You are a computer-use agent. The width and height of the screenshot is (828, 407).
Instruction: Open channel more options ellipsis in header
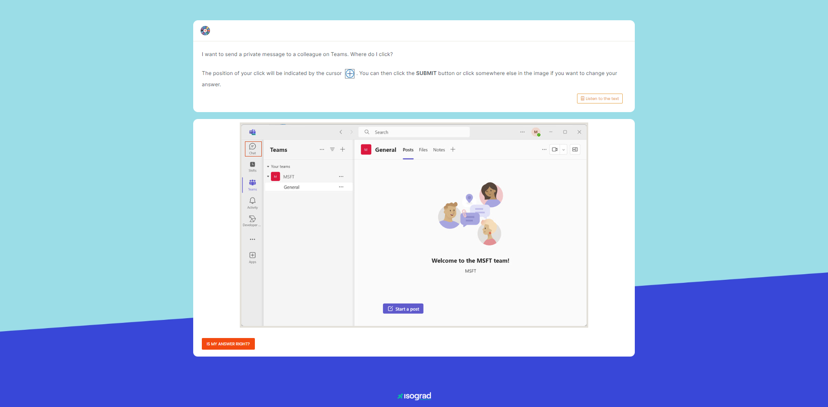[x=544, y=150]
